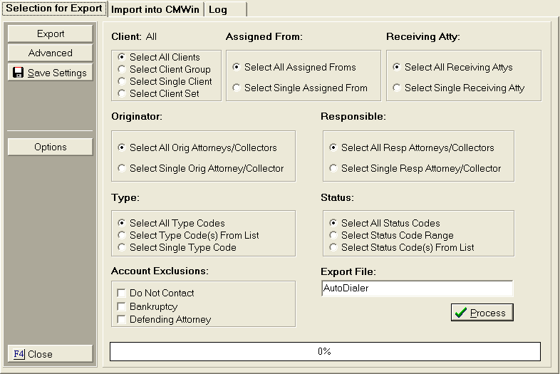
Task: Switch to Import into CMWin tab
Action: (x=156, y=9)
